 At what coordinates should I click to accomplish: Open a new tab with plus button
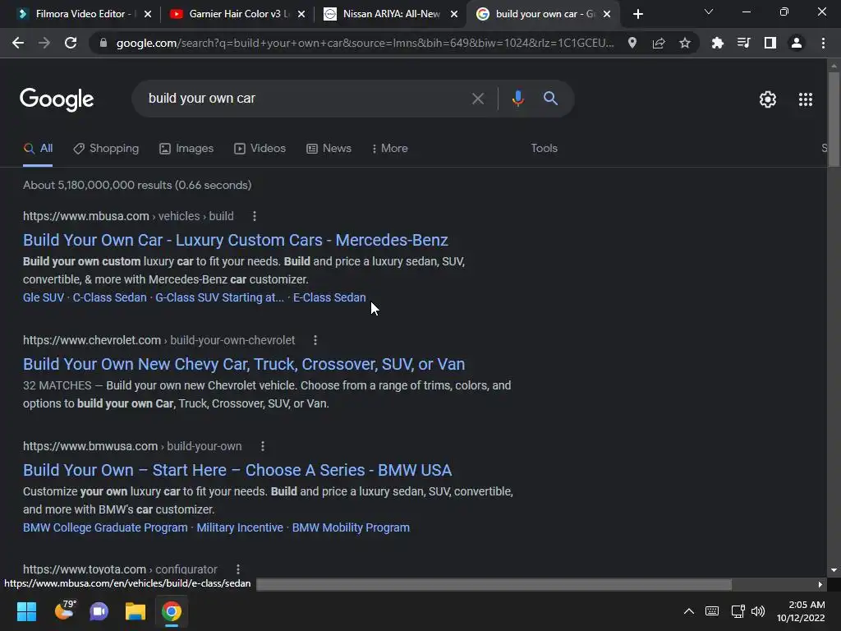coord(637,14)
